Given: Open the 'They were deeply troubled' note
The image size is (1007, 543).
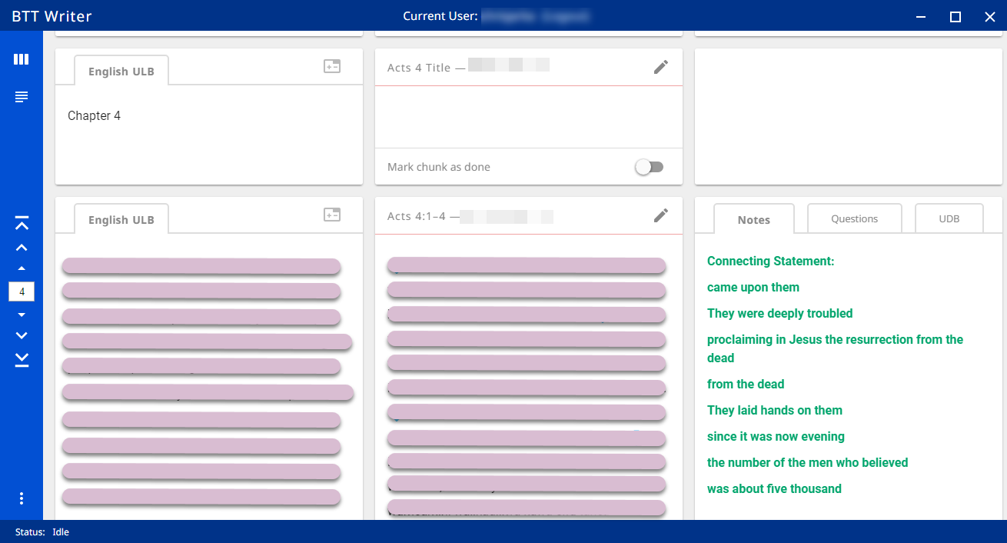Looking at the screenshot, I should [x=779, y=313].
